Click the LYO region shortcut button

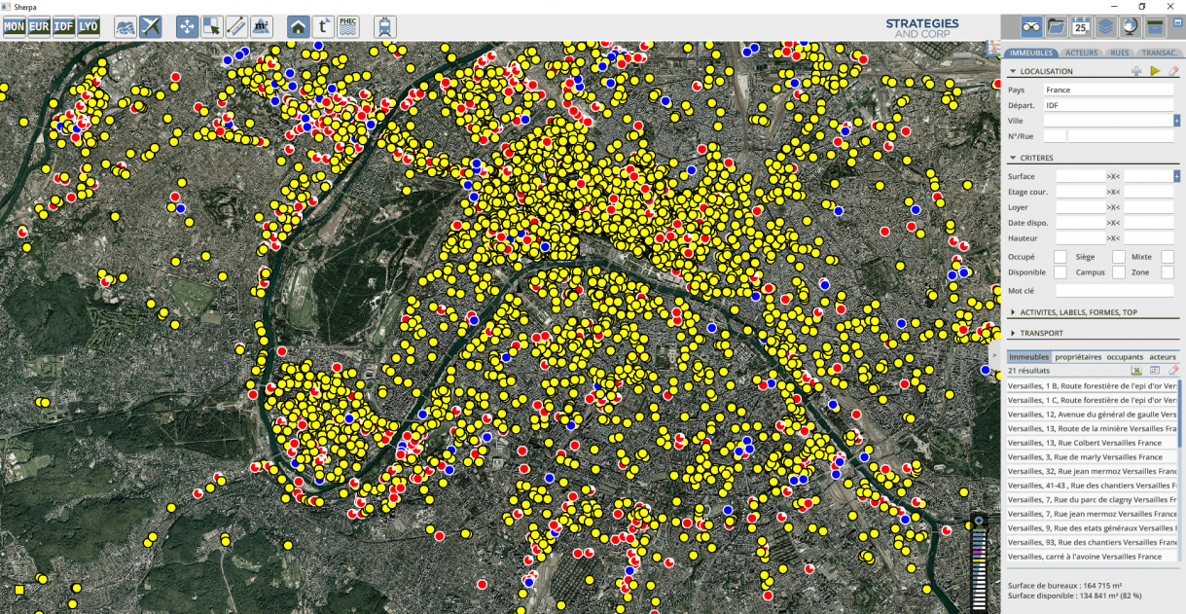(x=89, y=26)
